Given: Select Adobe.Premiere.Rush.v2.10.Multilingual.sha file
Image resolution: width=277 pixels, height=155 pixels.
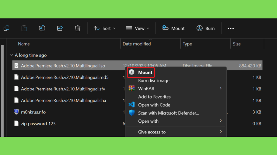Looking at the screenshot, I should [63, 101].
